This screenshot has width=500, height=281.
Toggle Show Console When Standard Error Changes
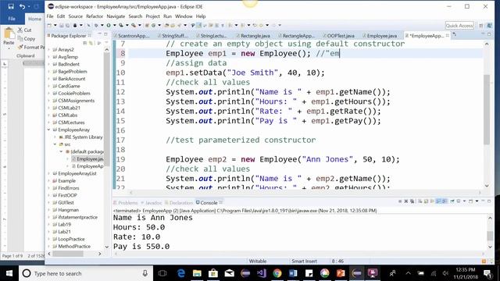(445, 201)
